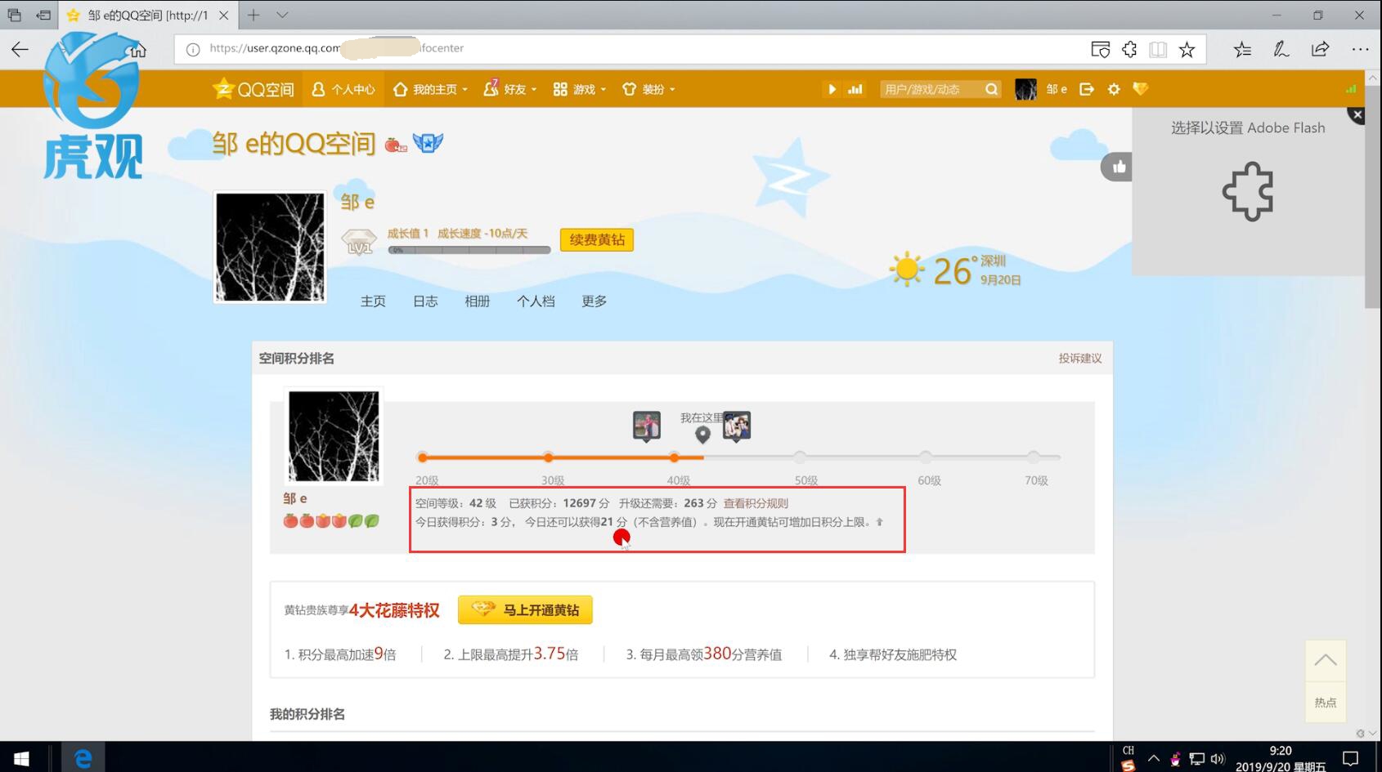Open the Windows Start menu

click(21, 758)
